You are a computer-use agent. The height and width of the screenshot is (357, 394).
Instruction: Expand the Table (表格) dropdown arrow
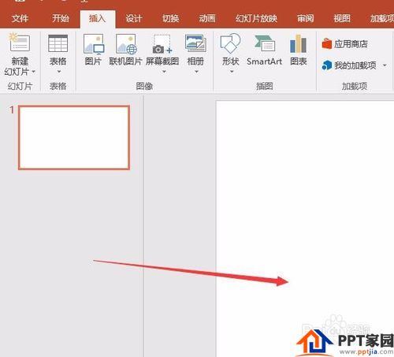59,72
